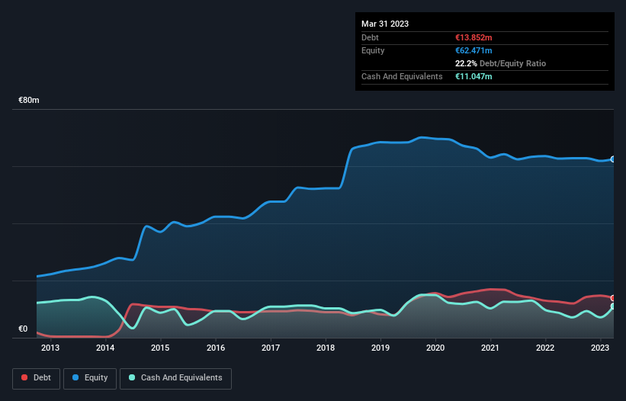Screen dimensions: 626x401
Task: Select the 2020 x-axis label
Action: [x=435, y=348]
